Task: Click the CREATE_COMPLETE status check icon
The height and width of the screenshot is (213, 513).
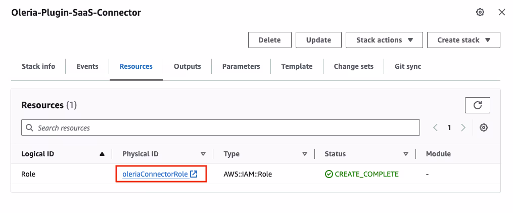Action: 329,174
